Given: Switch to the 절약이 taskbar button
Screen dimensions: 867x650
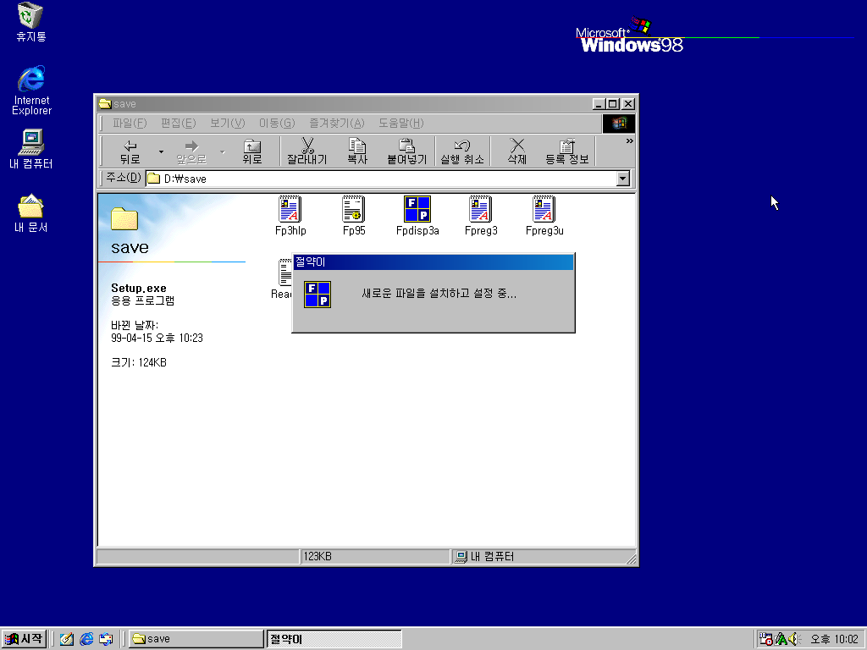Looking at the screenshot, I should pos(334,639).
